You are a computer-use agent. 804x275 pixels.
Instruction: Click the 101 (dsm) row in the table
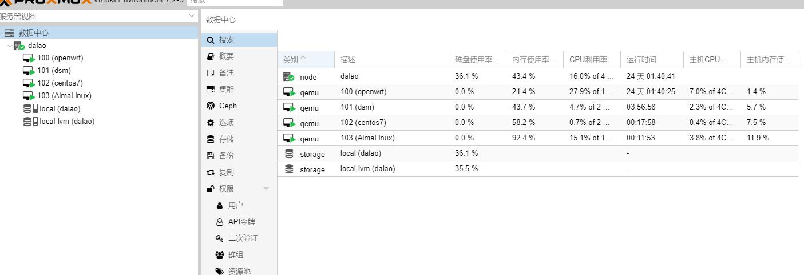tap(366, 107)
